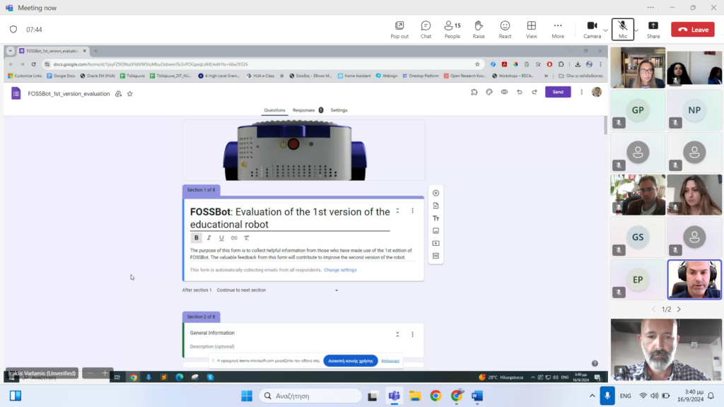This screenshot has width=724, height=407.
Task: Open the form theme customization palette
Action: coord(489,92)
